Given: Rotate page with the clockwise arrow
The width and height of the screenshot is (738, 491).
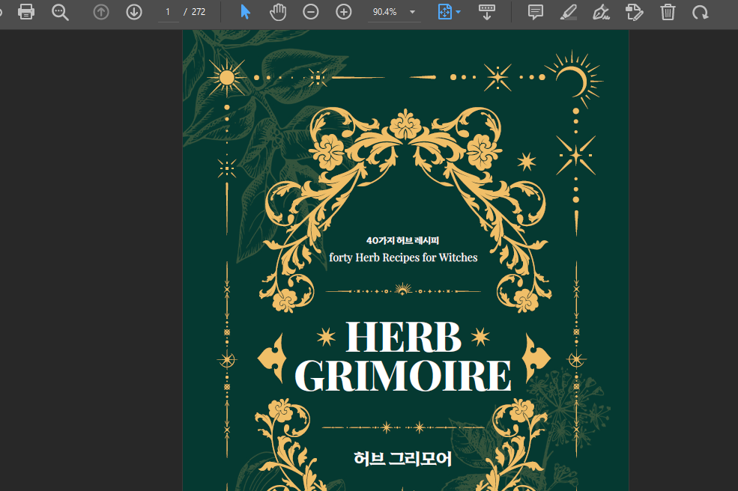Looking at the screenshot, I should (701, 12).
